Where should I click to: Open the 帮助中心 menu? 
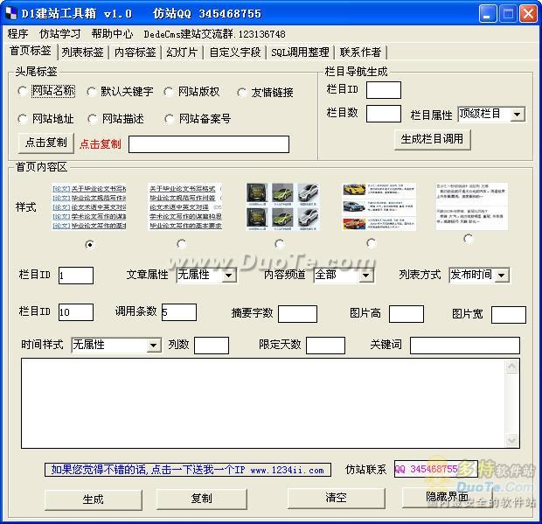pyautogui.click(x=112, y=34)
